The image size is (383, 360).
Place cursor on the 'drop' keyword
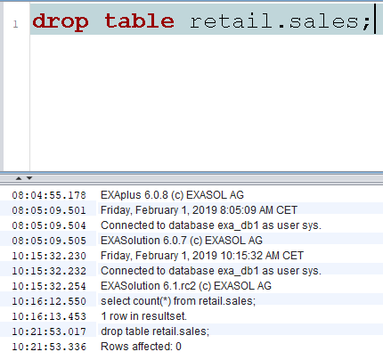coord(61,21)
